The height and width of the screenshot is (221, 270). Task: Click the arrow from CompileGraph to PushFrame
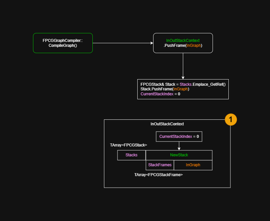[x=123, y=43]
